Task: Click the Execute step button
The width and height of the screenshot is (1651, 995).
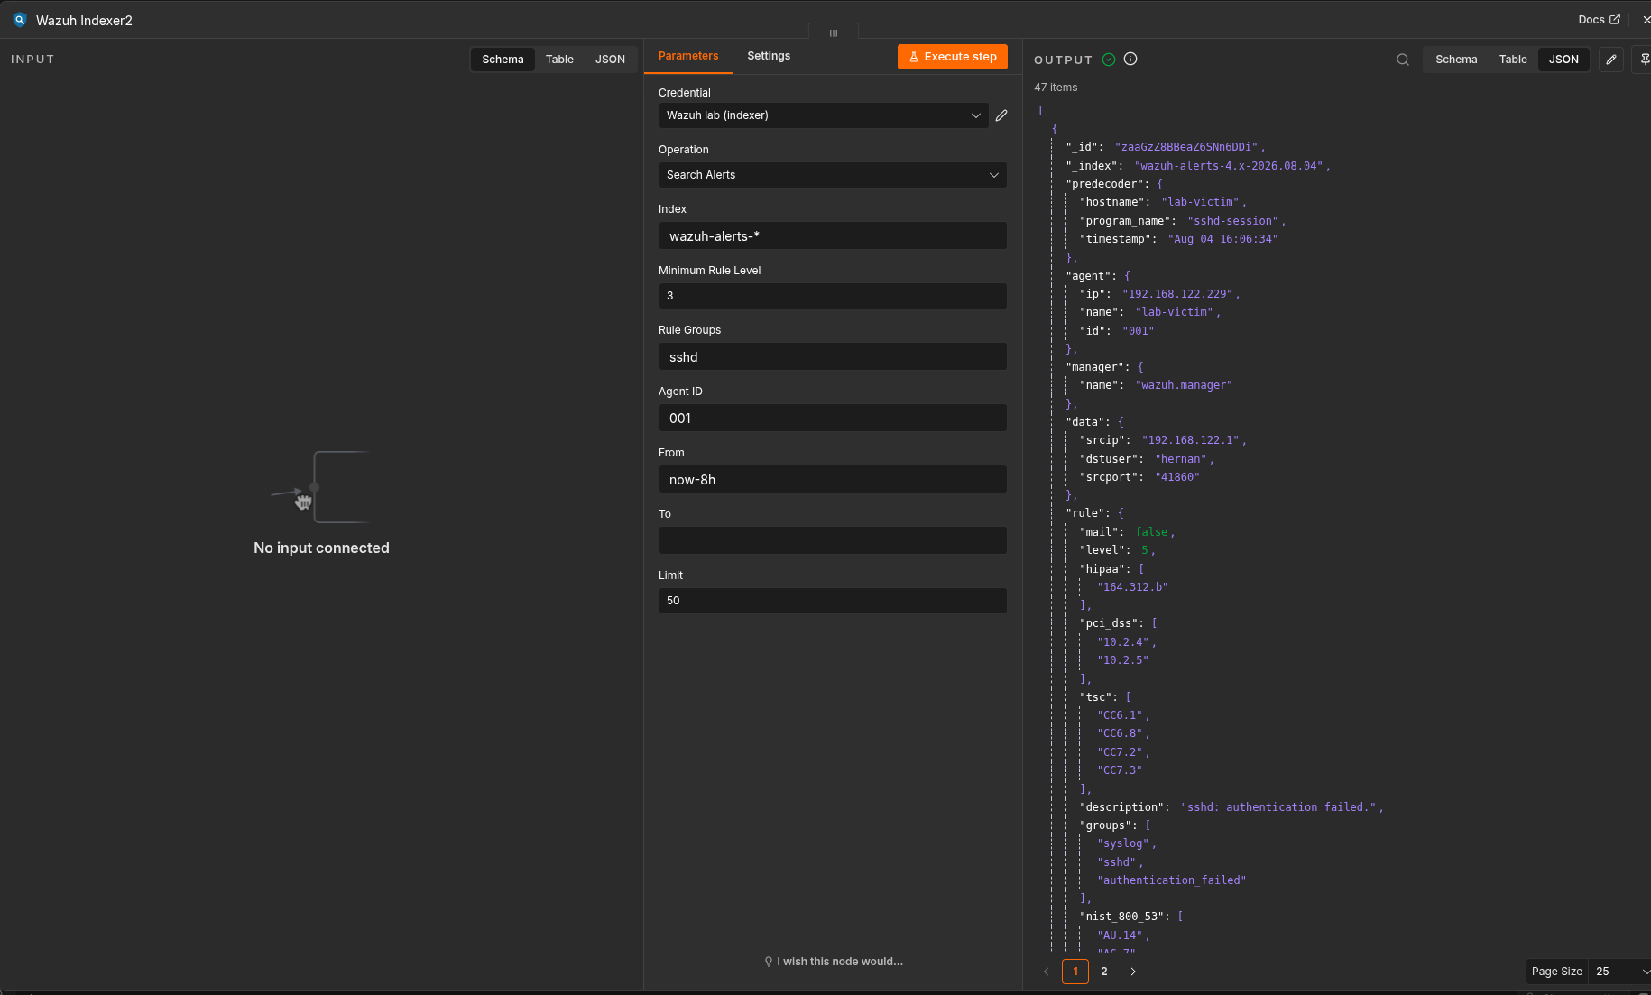Action: [x=953, y=57]
